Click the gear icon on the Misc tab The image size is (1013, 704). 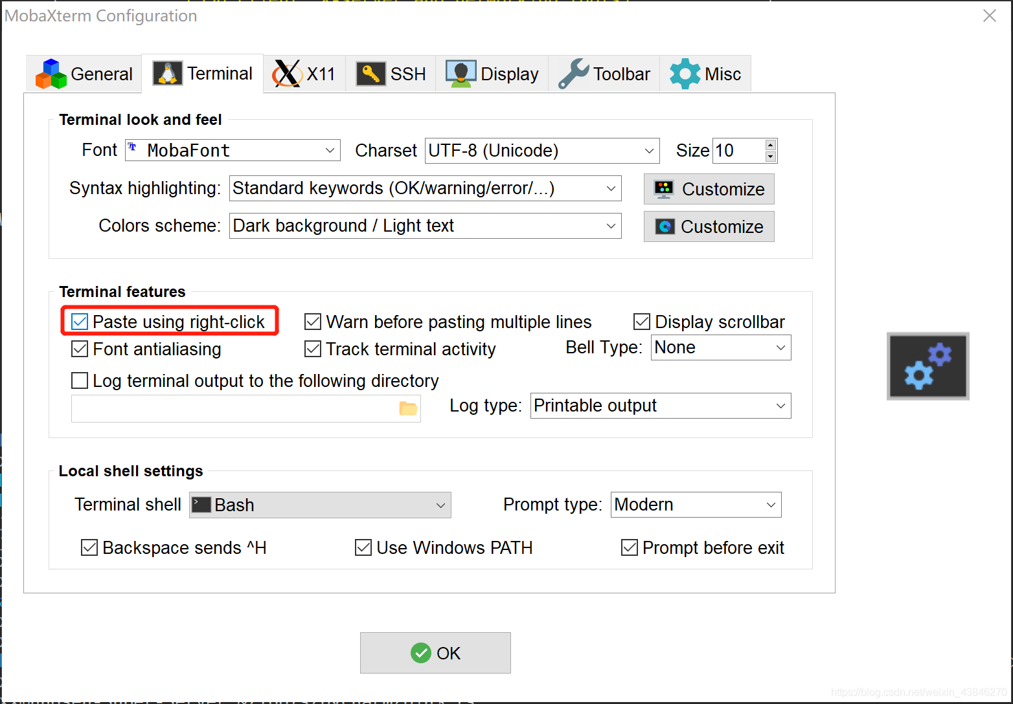coord(685,74)
